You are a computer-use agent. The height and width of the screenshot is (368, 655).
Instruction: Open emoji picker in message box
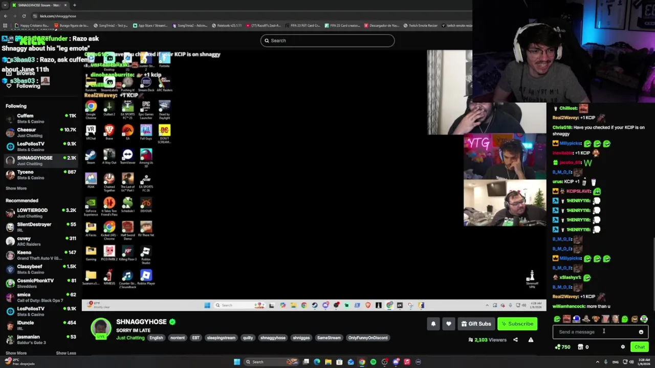click(641, 332)
